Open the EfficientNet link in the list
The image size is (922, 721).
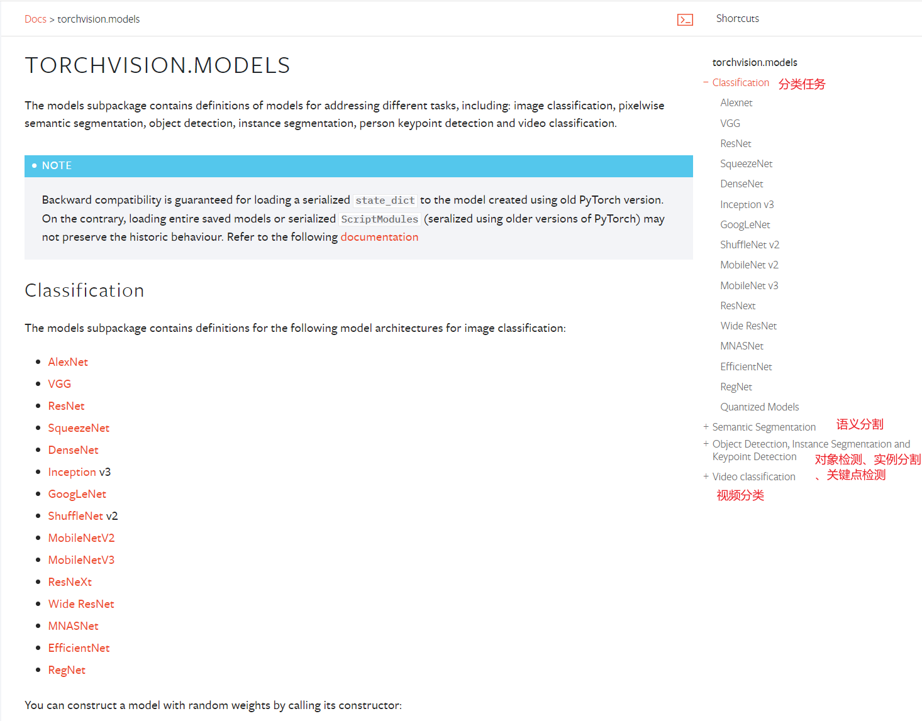(x=79, y=648)
